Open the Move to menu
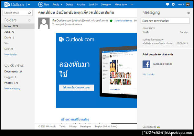The height and width of the screenshot is (136, 194). point(121,5)
